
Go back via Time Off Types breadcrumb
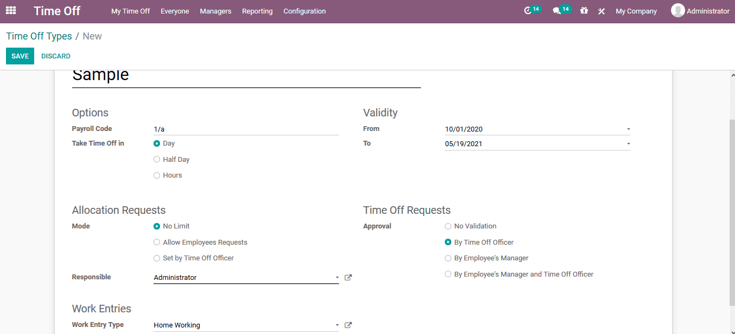[x=39, y=36]
